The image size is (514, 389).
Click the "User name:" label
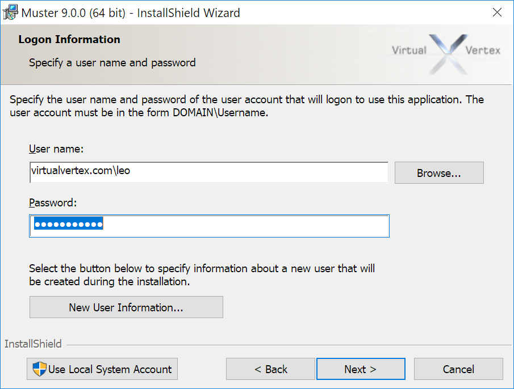(x=56, y=149)
